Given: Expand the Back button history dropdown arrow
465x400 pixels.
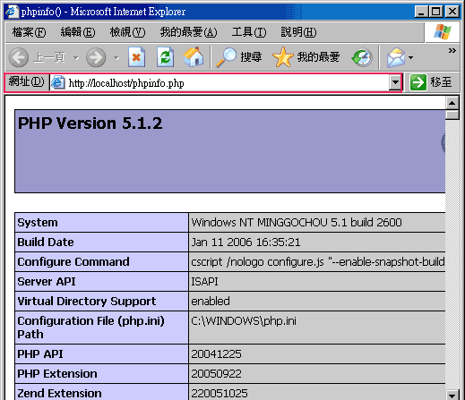Looking at the screenshot, I should click(x=76, y=57).
